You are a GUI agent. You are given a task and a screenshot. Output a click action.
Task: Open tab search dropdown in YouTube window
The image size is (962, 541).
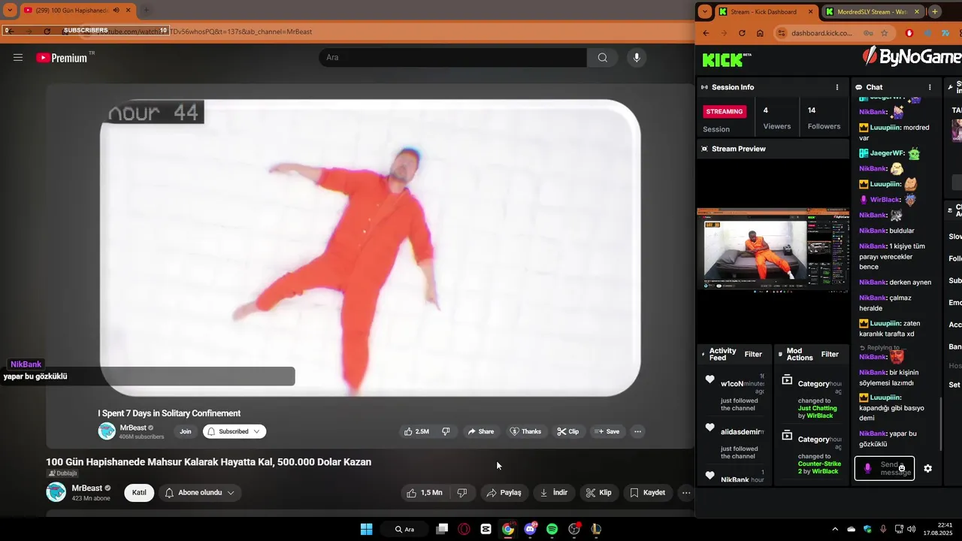(10, 11)
